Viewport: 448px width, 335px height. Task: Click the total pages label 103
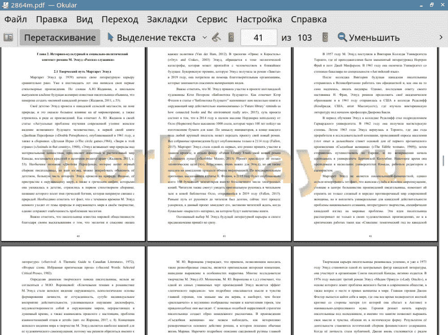coord(305,38)
